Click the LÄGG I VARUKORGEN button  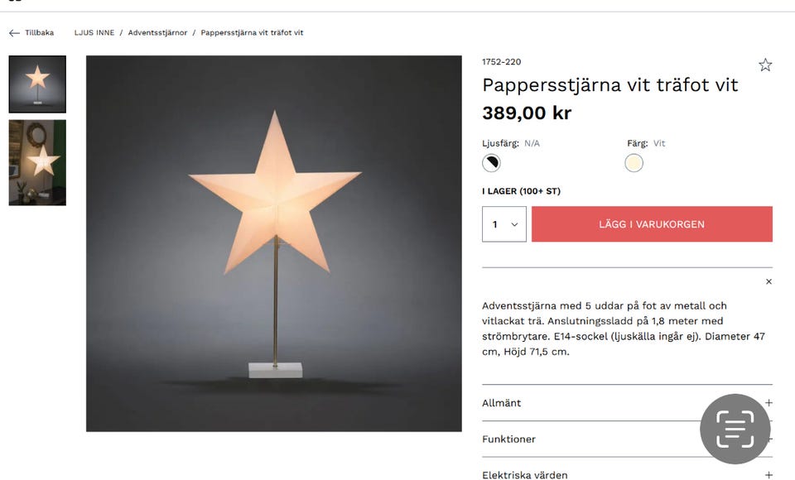tap(652, 223)
